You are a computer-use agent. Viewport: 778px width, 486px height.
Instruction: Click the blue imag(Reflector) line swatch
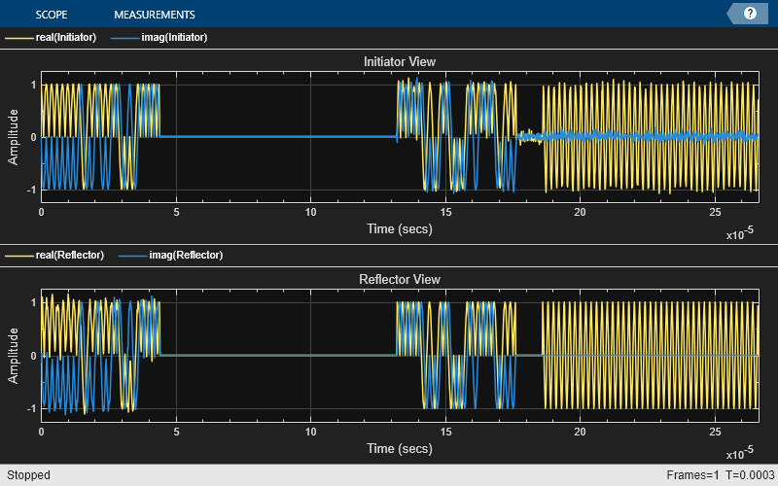pos(133,256)
